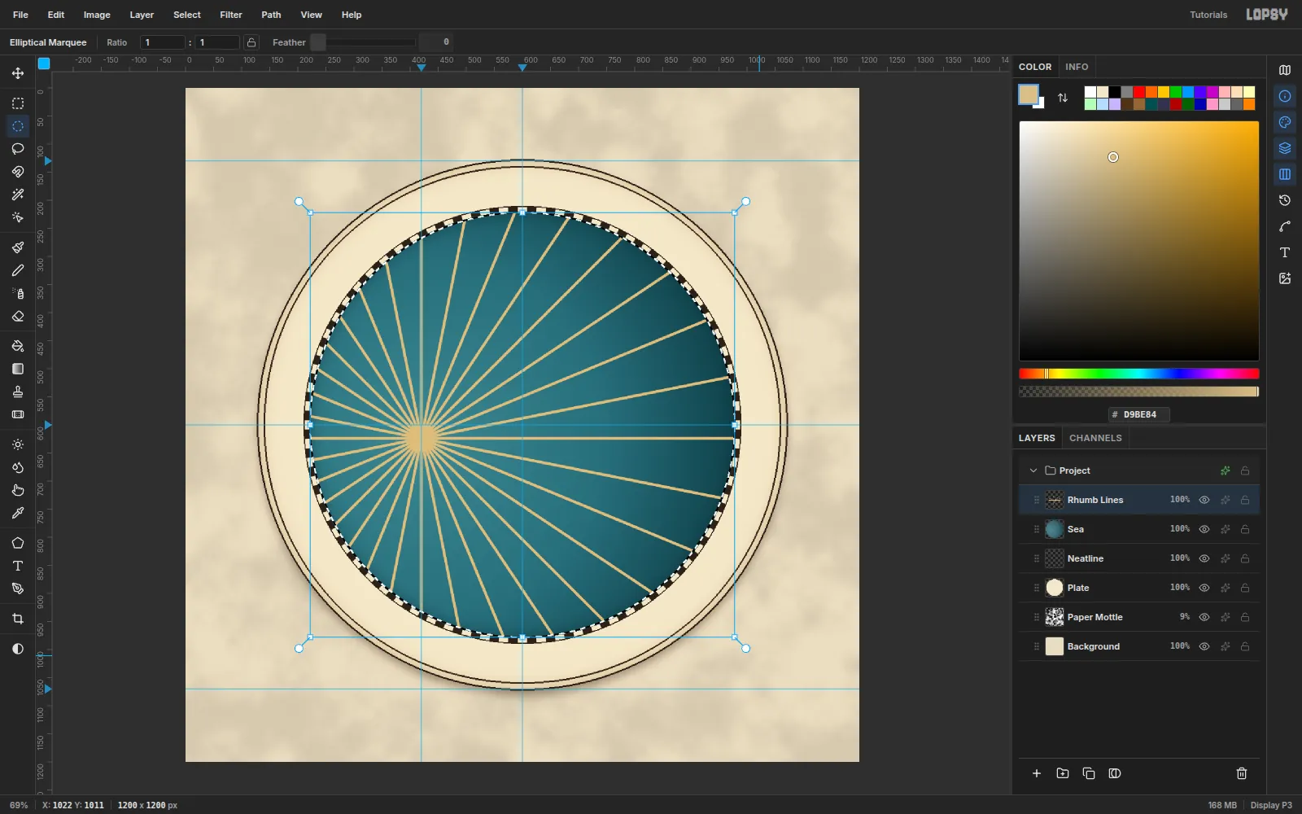Switch to the Channels tab
Viewport: 1302px width, 814px height.
pyautogui.click(x=1095, y=438)
